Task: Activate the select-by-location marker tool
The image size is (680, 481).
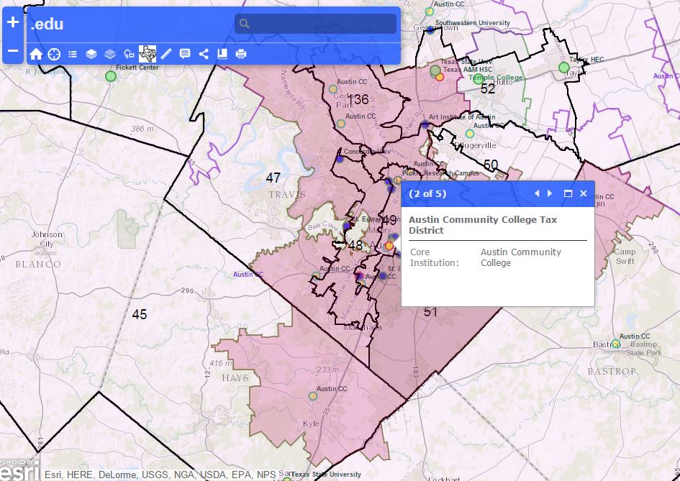Action: point(129,54)
